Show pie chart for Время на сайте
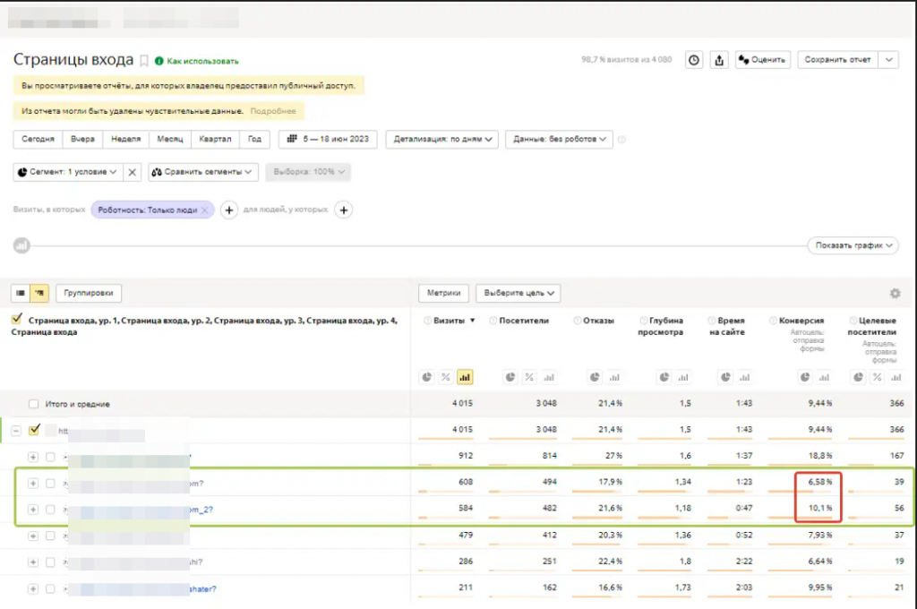This screenshot has width=917, height=609. 725,377
